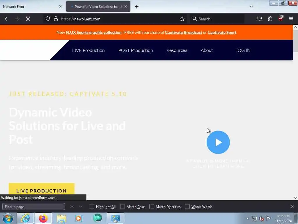This screenshot has width=298, height=224.
Task: Open the uBlock extension icon with badge
Action: point(281,18)
